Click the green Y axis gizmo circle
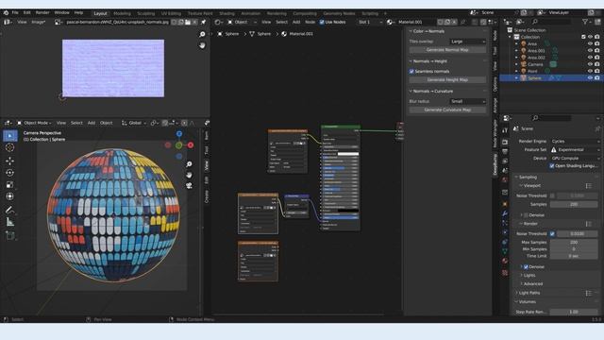 click(178, 145)
